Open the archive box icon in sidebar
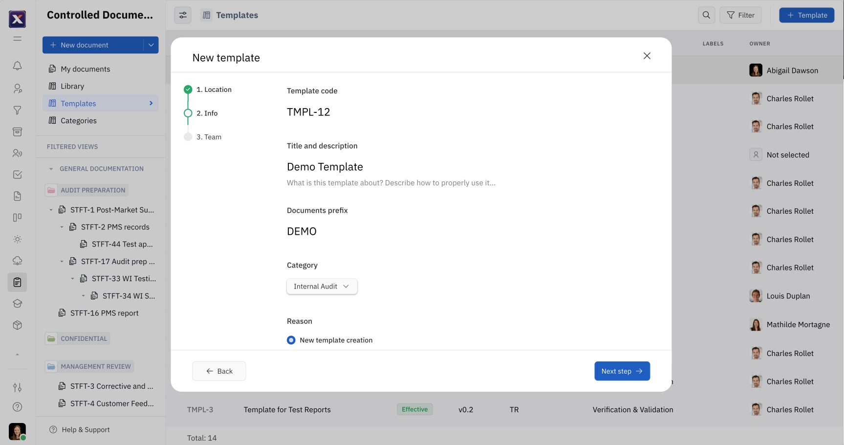Image resolution: width=844 pixels, height=445 pixels. (x=17, y=132)
